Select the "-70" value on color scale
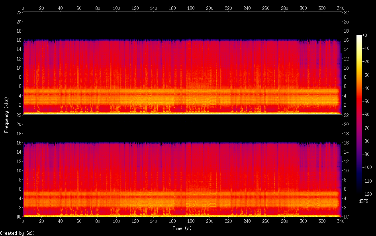Image resolution: width=376 pixels, height=236 pixels. 366,128
